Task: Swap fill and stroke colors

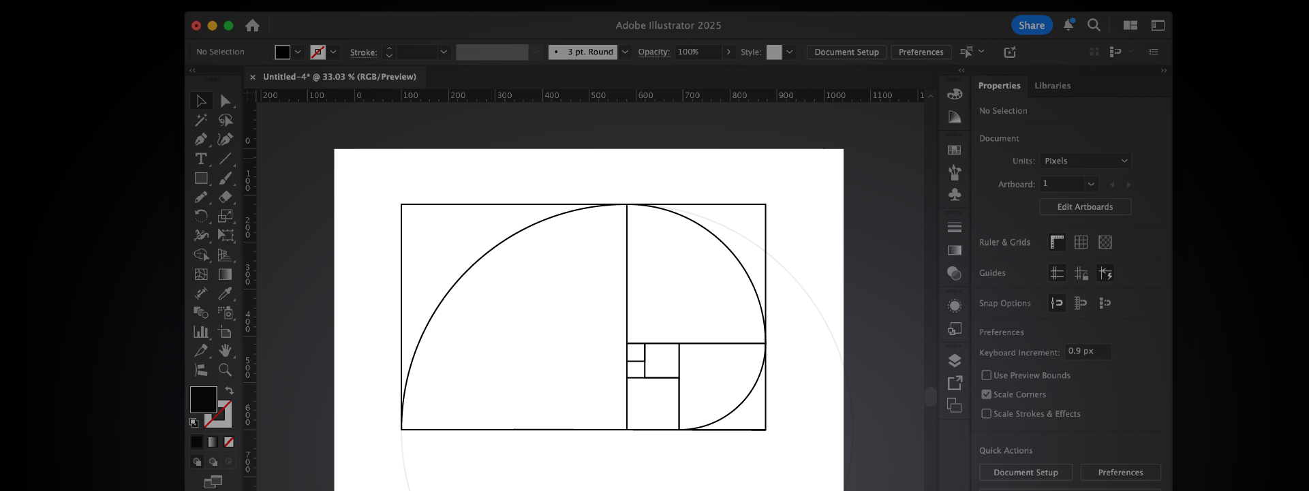Action: 230,391
